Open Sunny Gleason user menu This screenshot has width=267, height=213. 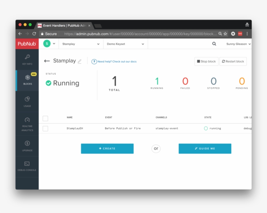point(238,44)
